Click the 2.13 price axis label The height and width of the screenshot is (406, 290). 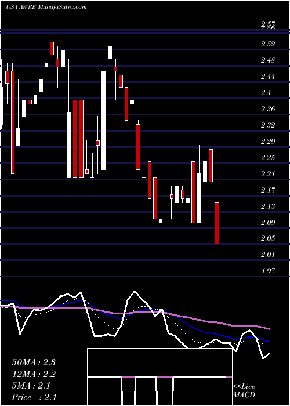[267, 206]
